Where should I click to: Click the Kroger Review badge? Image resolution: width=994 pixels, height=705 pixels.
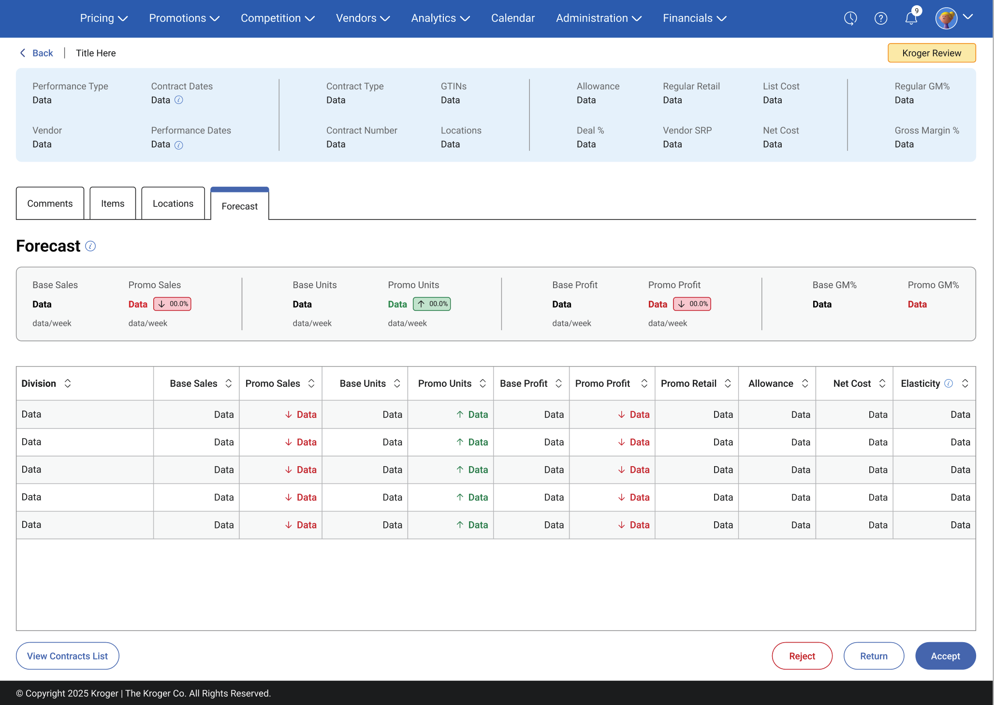click(x=931, y=53)
